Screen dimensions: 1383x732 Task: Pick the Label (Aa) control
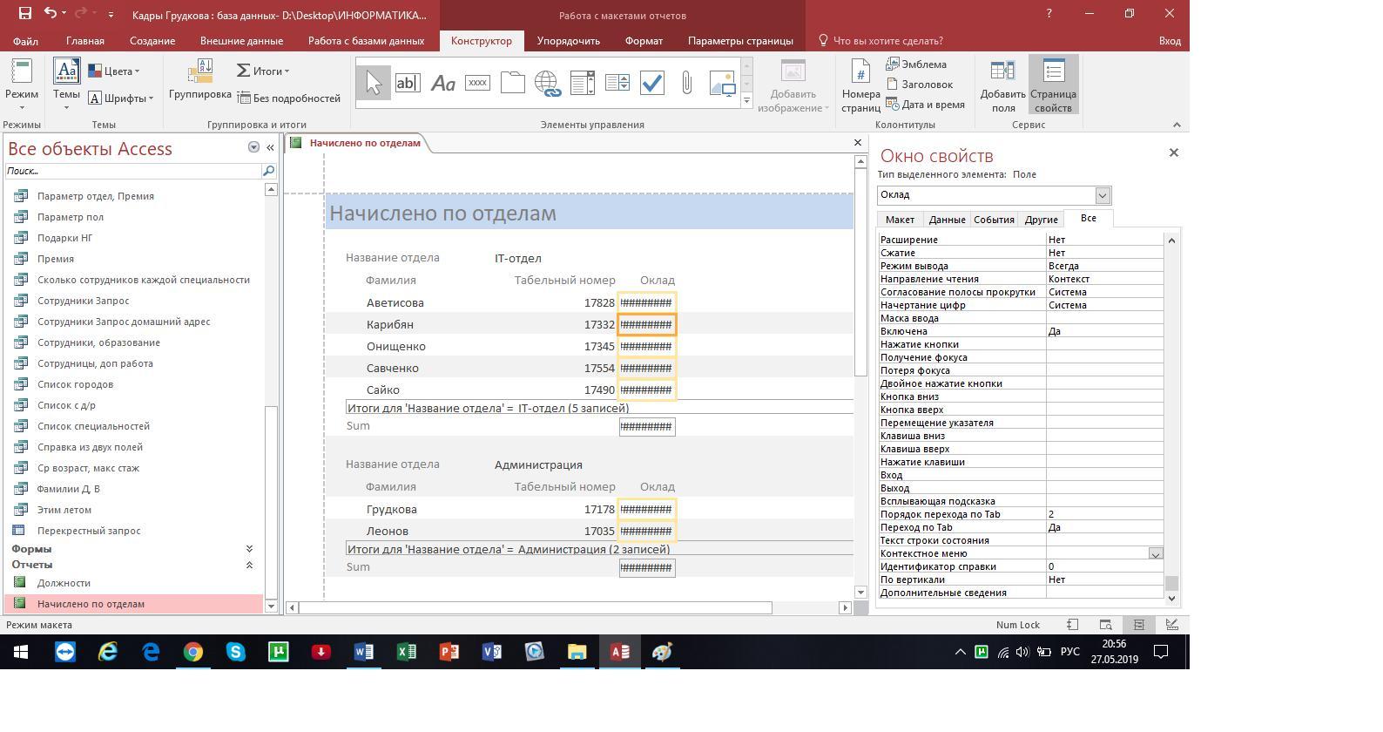(x=442, y=83)
